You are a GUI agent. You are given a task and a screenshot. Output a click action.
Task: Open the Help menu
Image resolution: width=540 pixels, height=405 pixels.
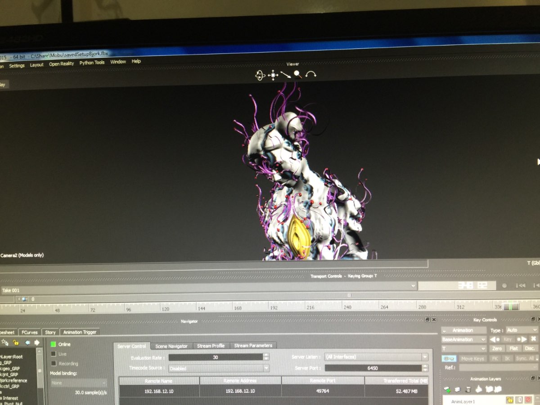pyautogui.click(x=136, y=61)
